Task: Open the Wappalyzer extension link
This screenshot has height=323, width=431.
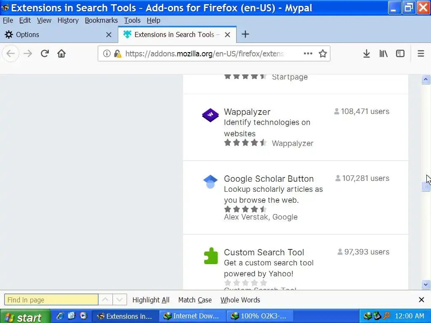Action: pos(247,112)
